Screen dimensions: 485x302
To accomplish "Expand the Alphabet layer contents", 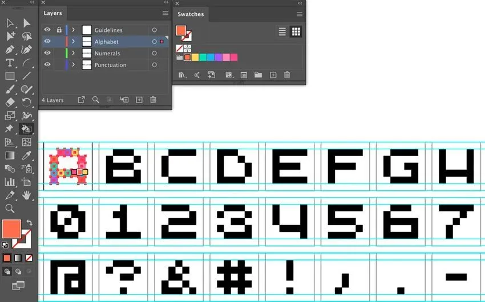I will point(74,42).
